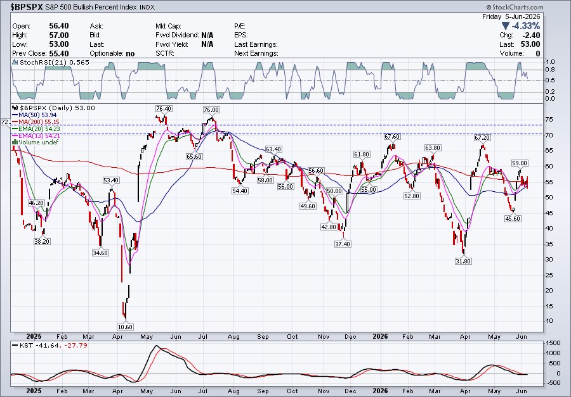
Task: Click the Chg value '-2.40'
Action: point(530,35)
